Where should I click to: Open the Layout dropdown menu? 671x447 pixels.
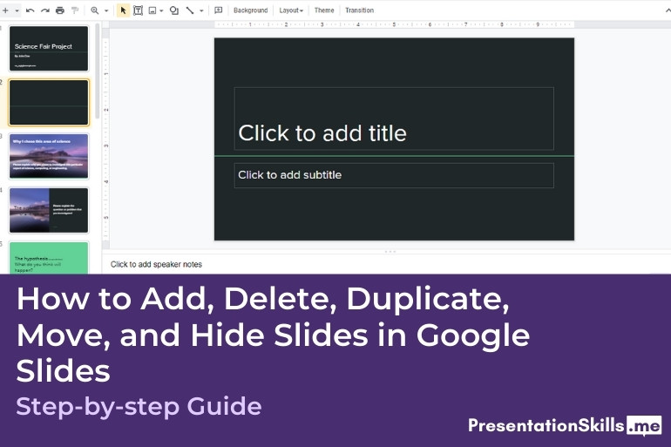tap(291, 10)
